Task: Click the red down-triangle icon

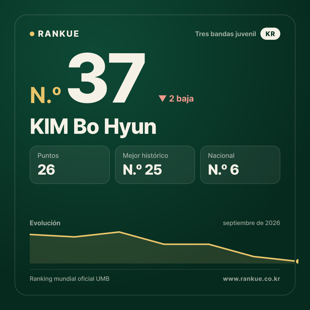Action: tap(162, 98)
